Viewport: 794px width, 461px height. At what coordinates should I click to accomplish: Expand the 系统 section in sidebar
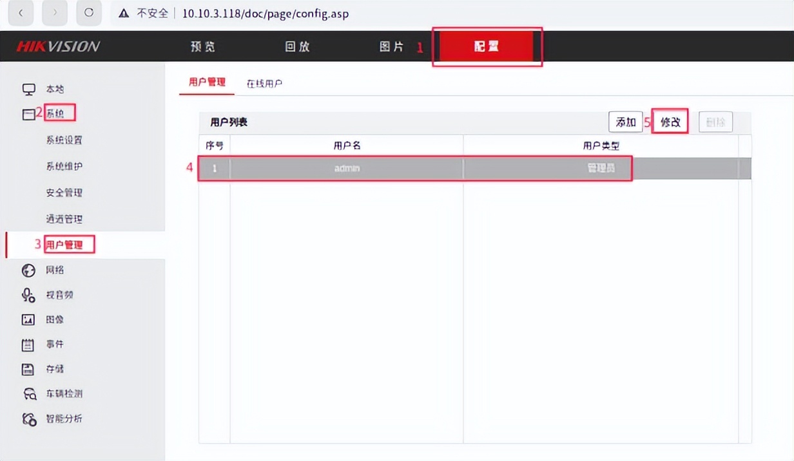pyautogui.click(x=60, y=113)
